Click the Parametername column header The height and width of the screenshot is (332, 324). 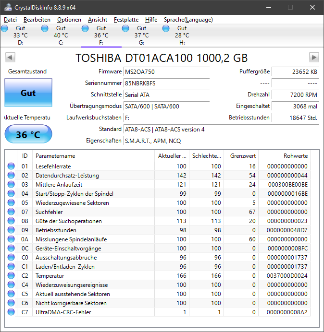94,156
